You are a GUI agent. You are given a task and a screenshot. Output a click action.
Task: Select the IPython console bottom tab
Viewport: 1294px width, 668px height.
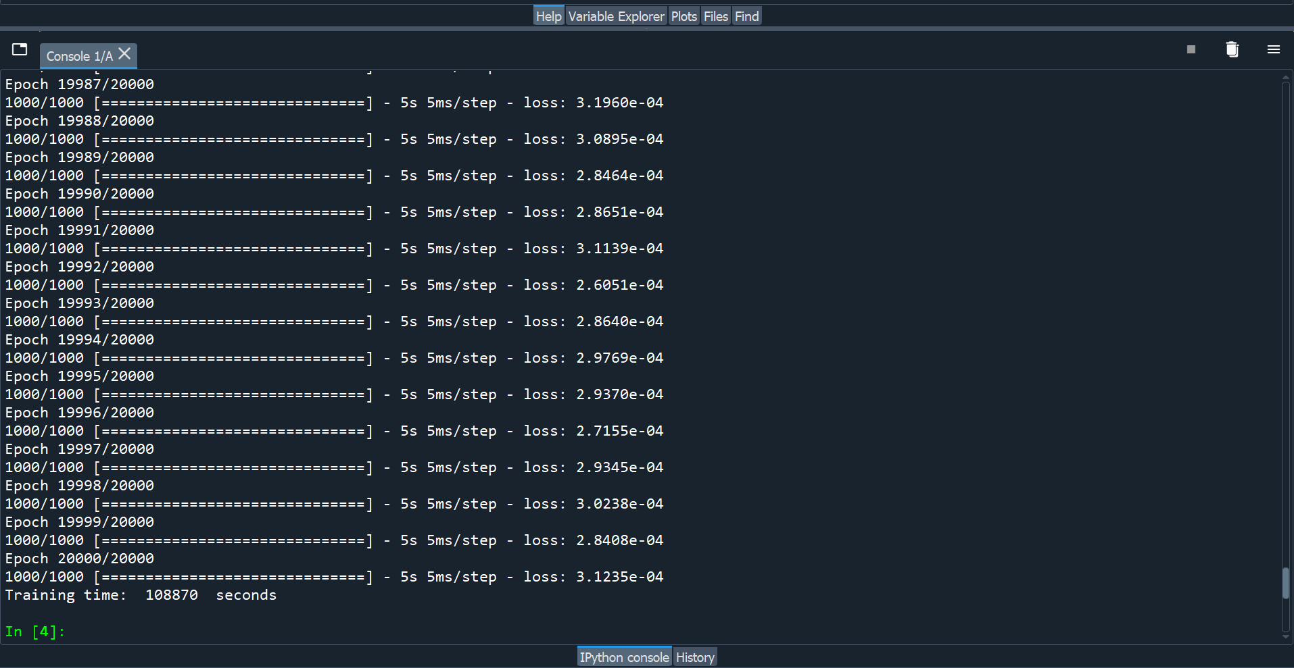tap(624, 657)
